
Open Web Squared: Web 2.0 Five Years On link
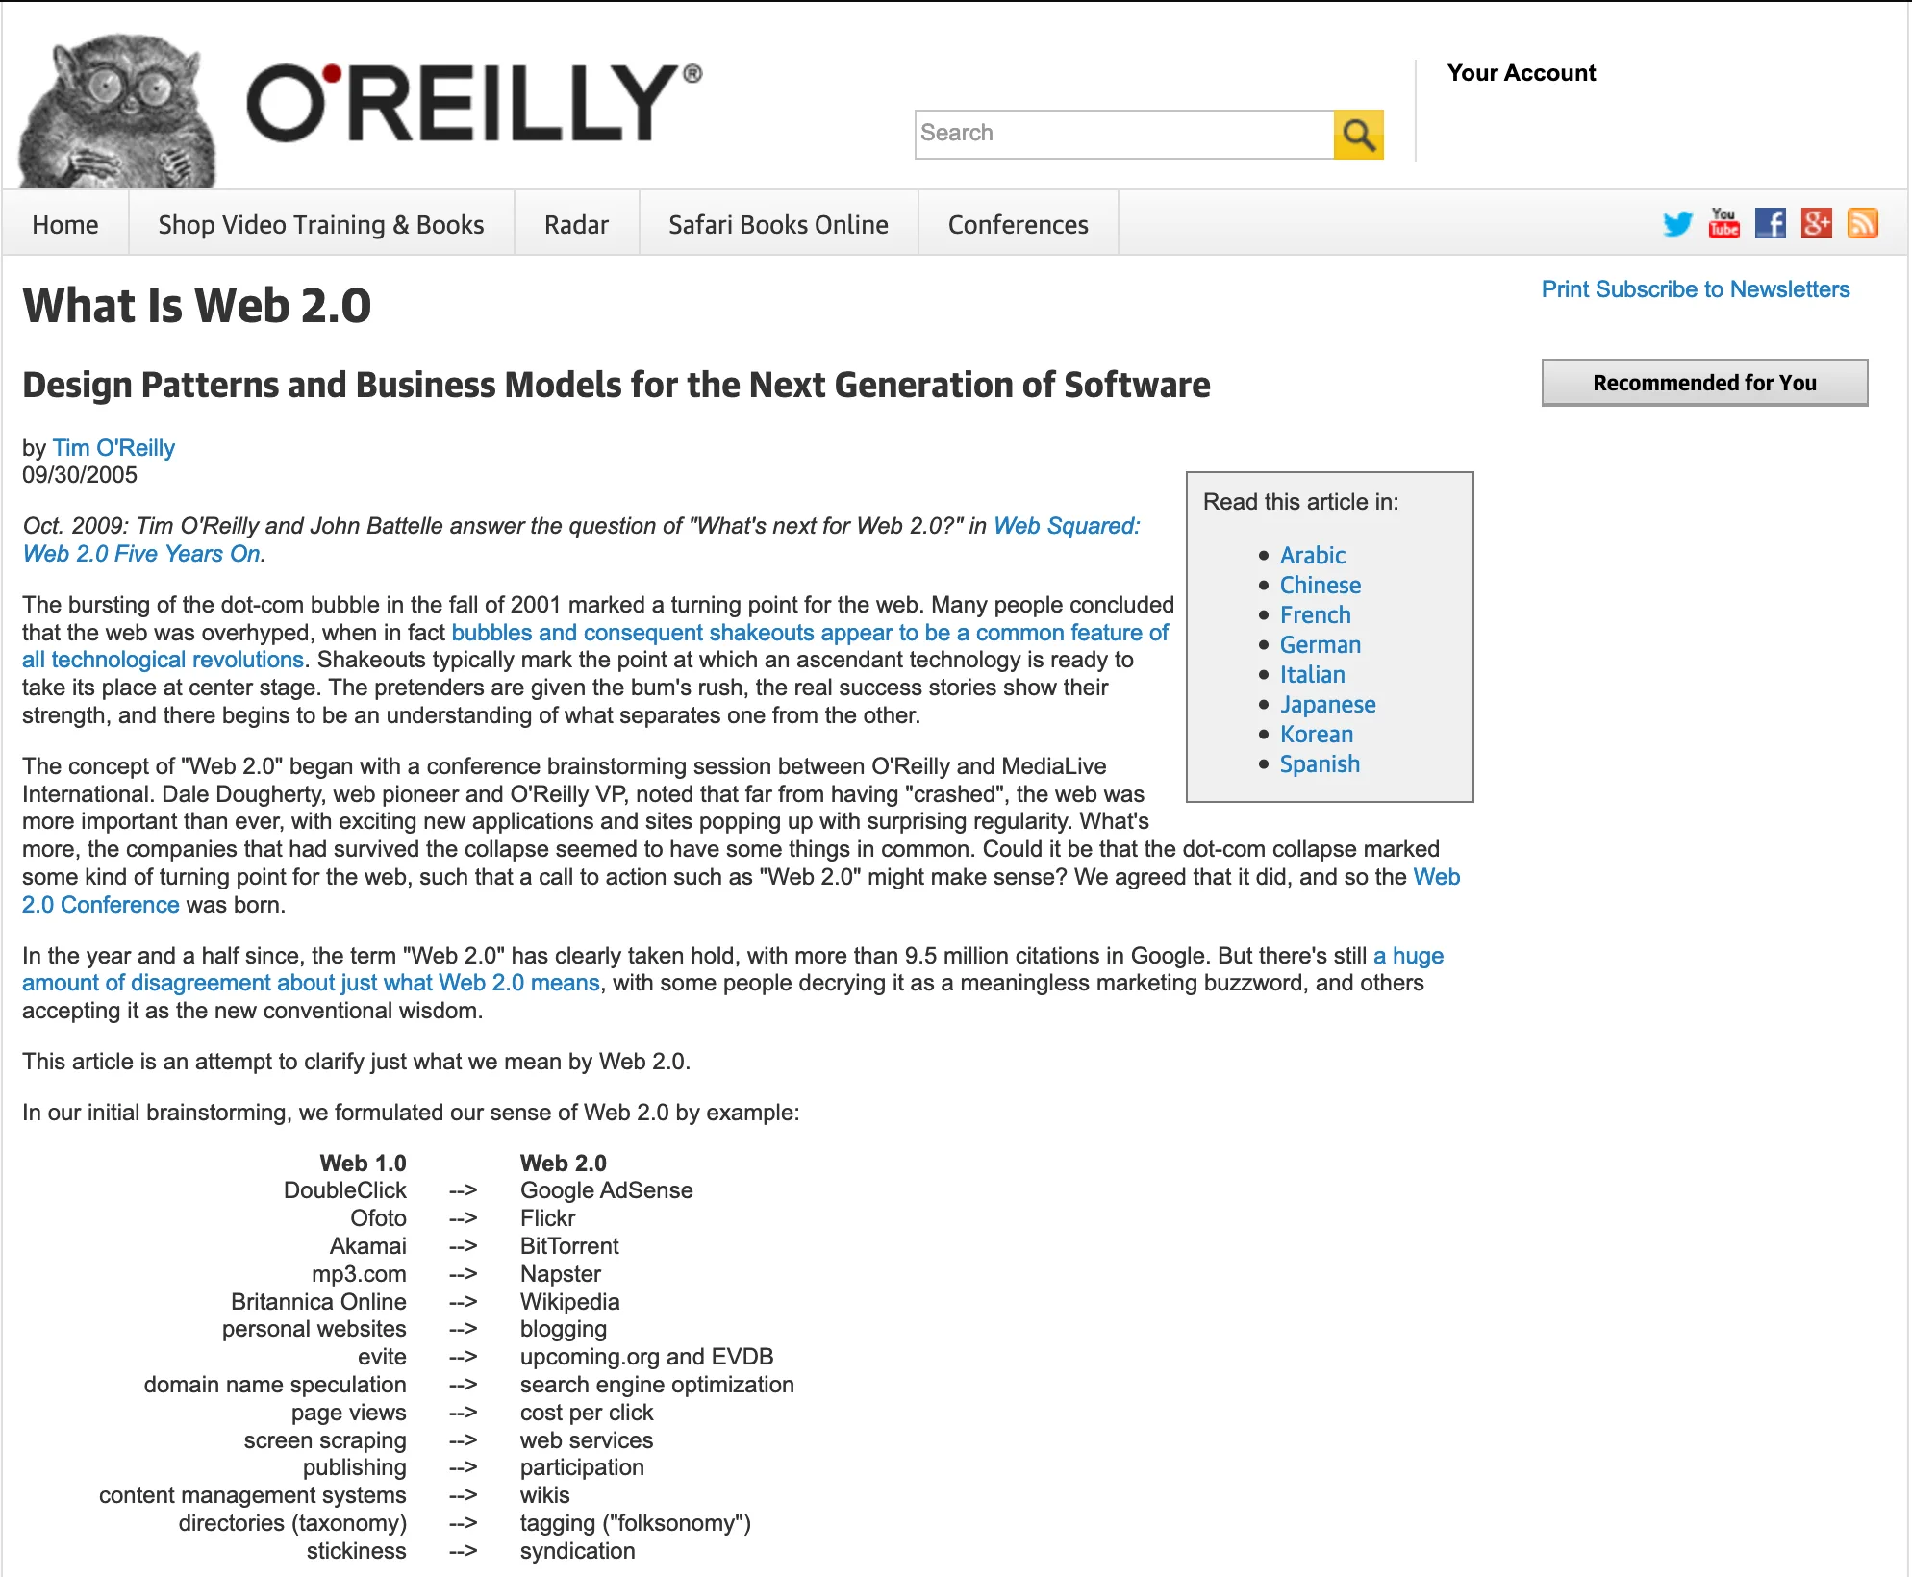[1066, 526]
